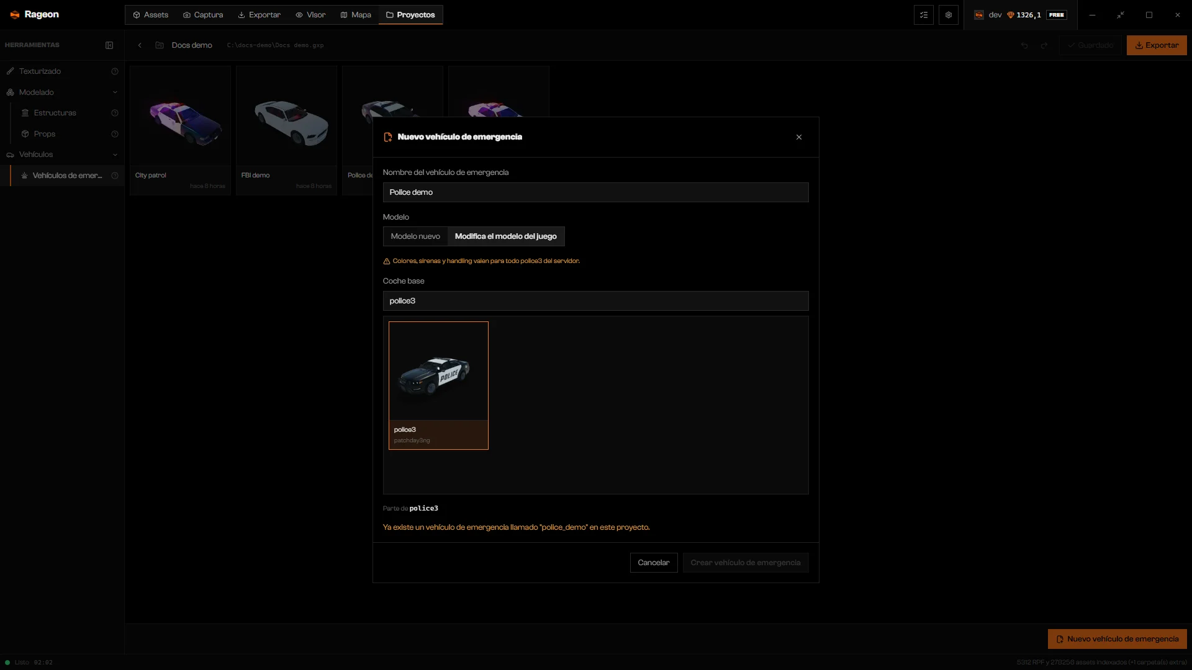Screen dimensions: 1192x670
Task: Click the orange Exportar button top right
Action: click(1157, 45)
